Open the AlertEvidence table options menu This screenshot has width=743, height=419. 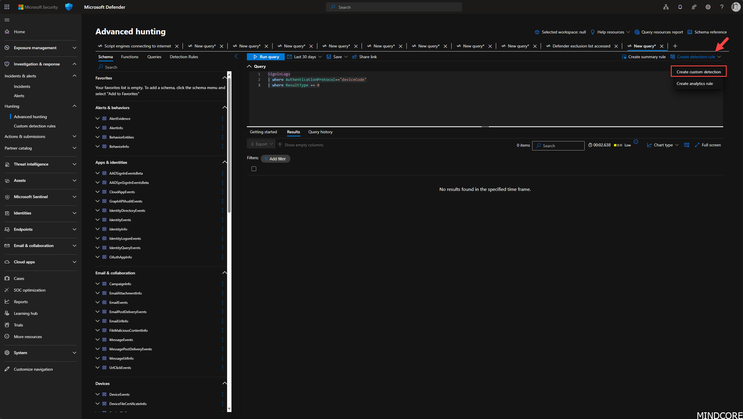[222, 118]
